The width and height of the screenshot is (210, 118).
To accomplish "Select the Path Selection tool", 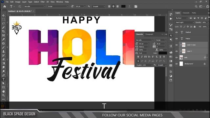I will point(4,83).
